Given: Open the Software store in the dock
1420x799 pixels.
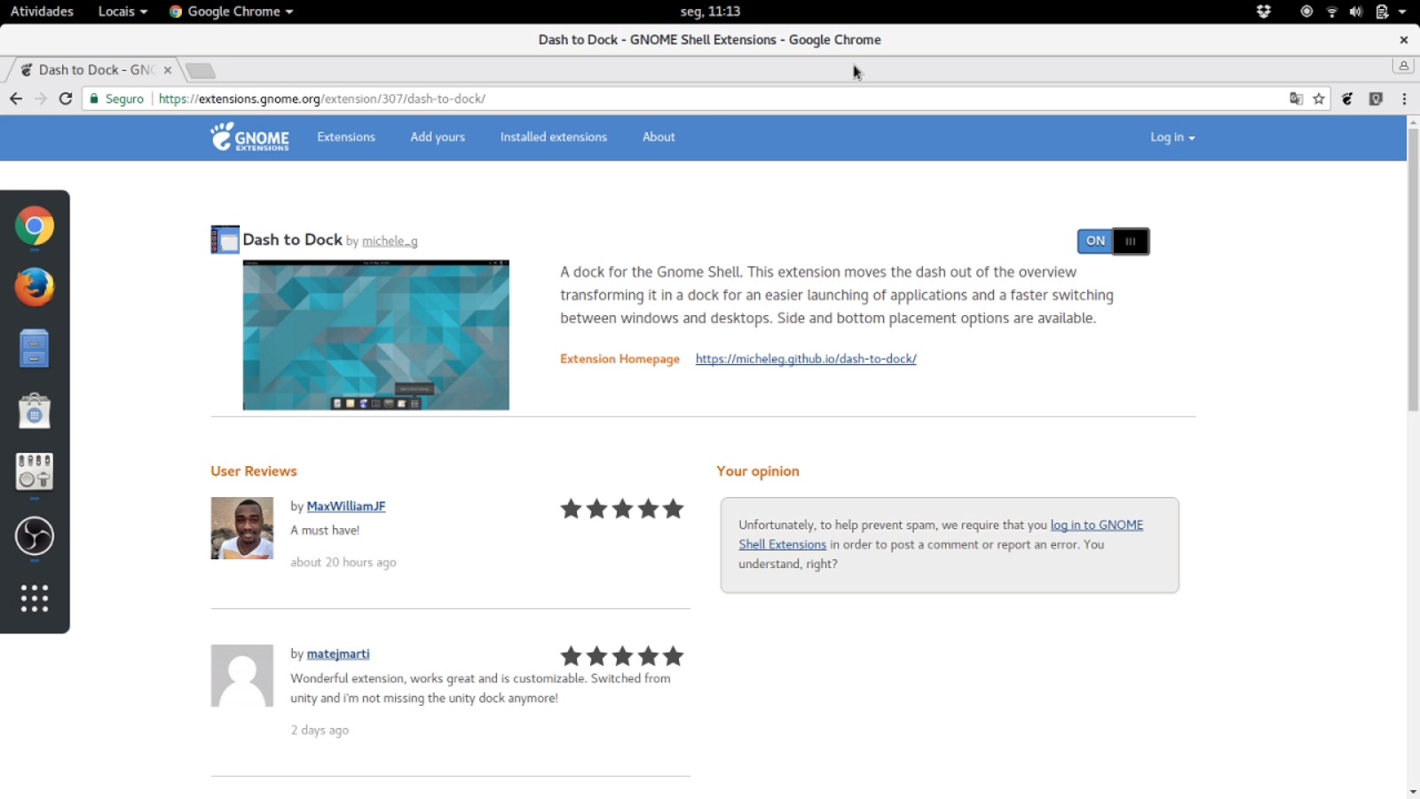Looking at the screenshot, I should 35,410.
